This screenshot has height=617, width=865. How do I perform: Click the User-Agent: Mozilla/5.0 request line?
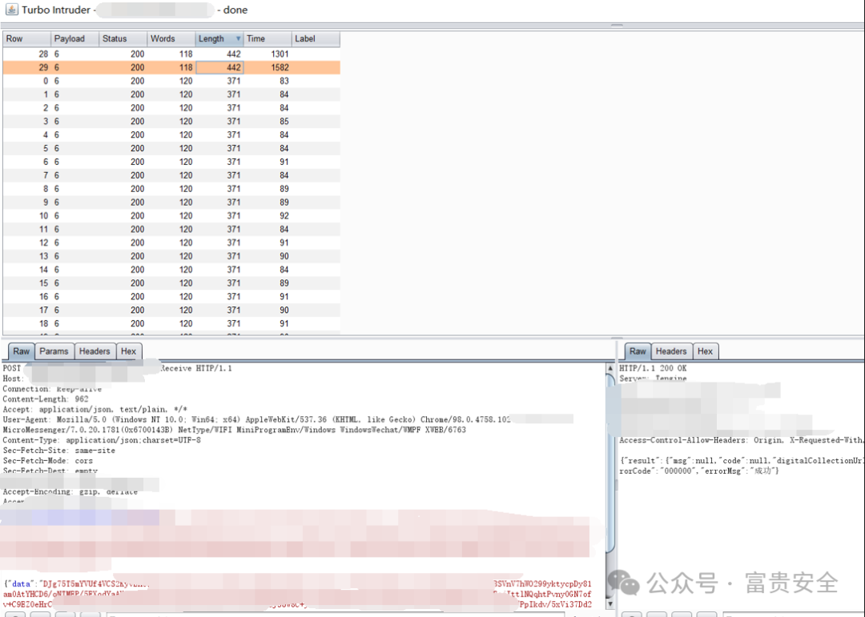click(x=256, y=419)
